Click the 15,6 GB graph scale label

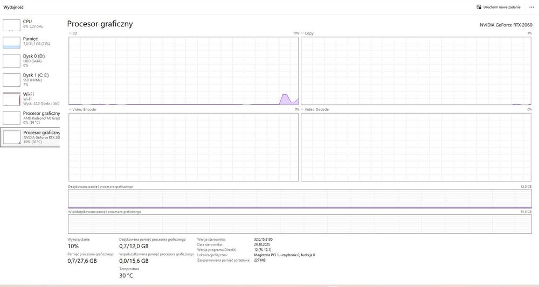click(x=526, y=212)
